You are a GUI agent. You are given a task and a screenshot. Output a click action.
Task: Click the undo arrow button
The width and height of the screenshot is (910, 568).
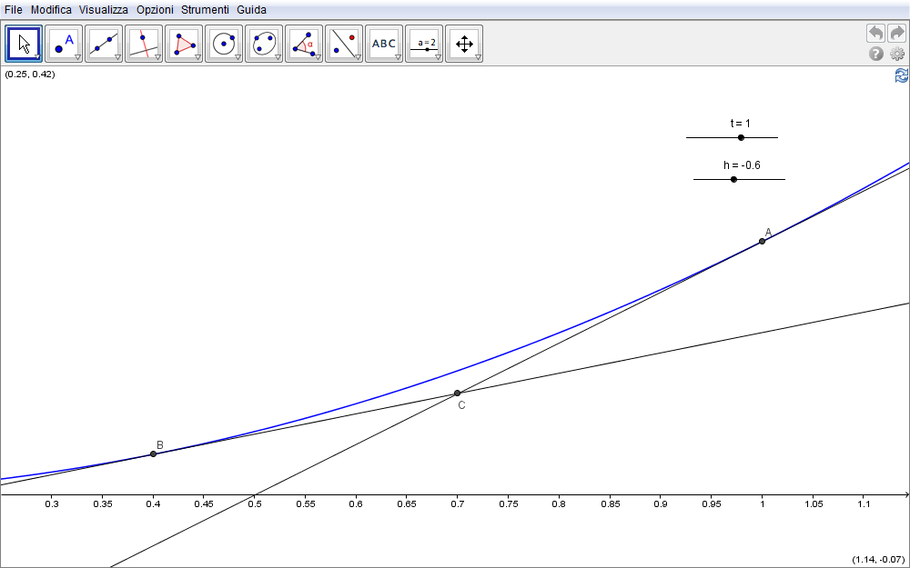[875, 33]
